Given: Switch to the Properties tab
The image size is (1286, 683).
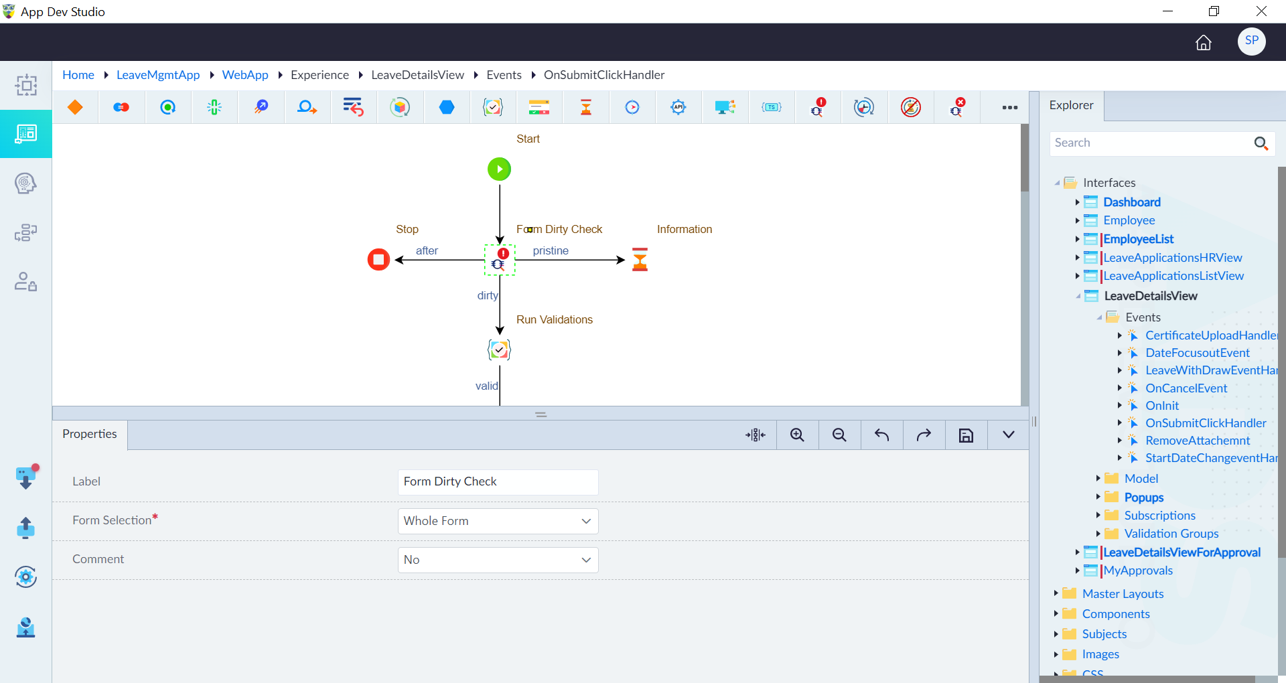Looking at the screenshot, I should pyautogui.click(x=90, y=434).
